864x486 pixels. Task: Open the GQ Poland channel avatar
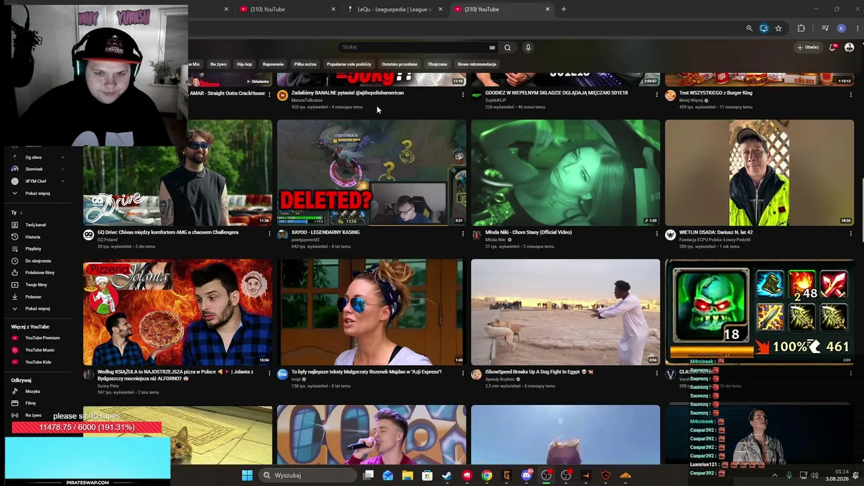pos(88,235)
